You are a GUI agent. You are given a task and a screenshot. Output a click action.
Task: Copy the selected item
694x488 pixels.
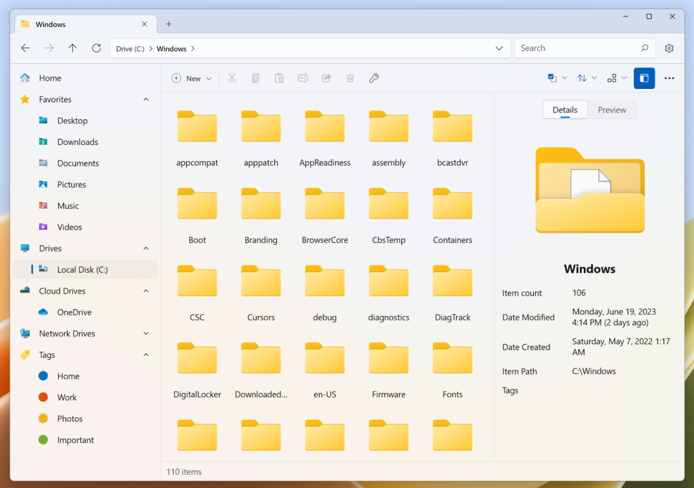click(256, 78)
